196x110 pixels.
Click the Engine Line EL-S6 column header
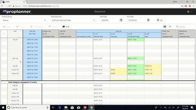[50, 34]
